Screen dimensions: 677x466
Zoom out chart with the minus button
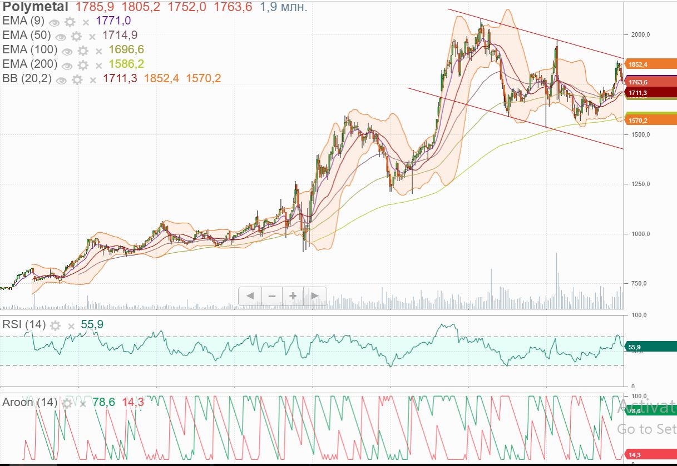click(x=271, y=296)
